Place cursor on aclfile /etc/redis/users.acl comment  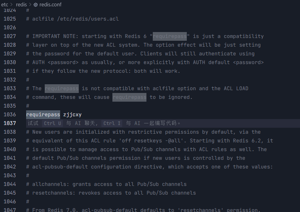72,19
